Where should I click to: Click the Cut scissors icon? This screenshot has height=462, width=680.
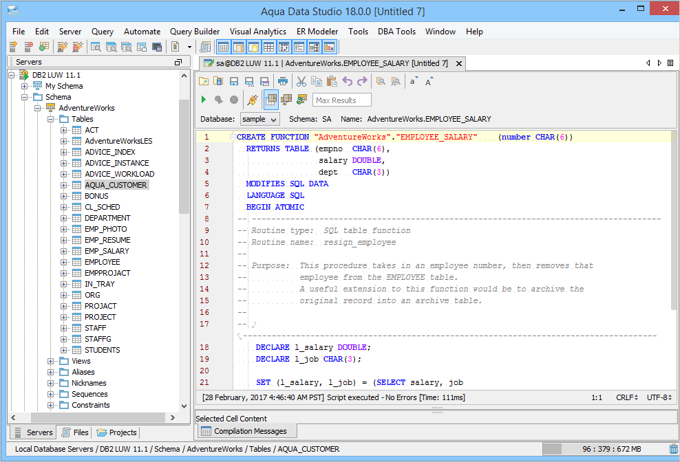[301, 81]
